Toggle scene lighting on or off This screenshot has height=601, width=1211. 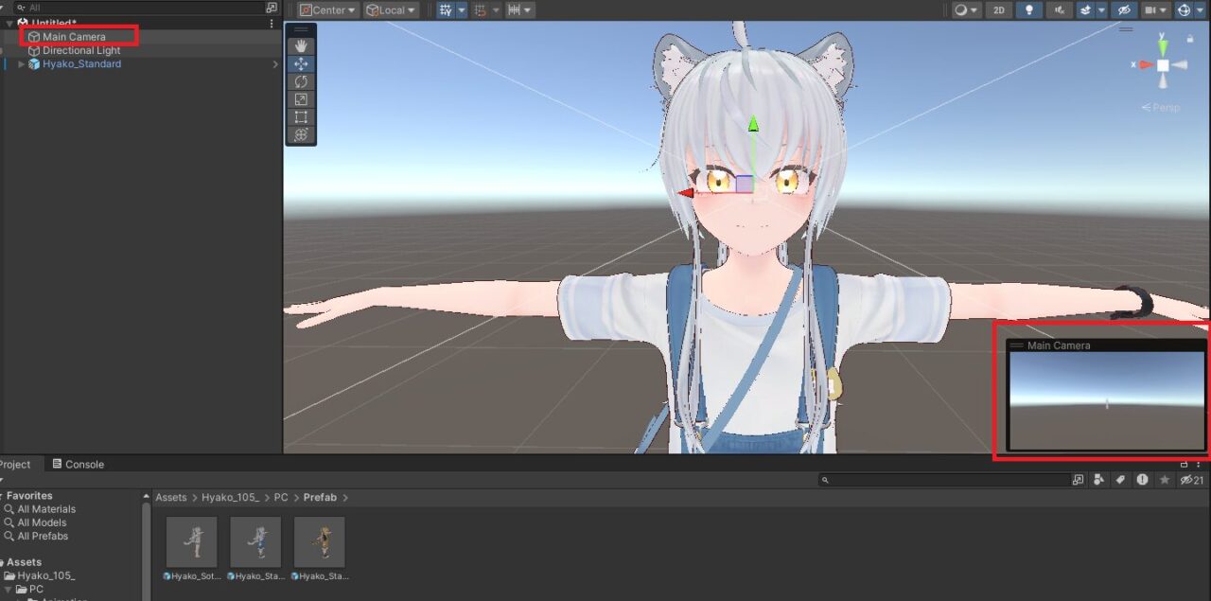tap(1029, 10)
